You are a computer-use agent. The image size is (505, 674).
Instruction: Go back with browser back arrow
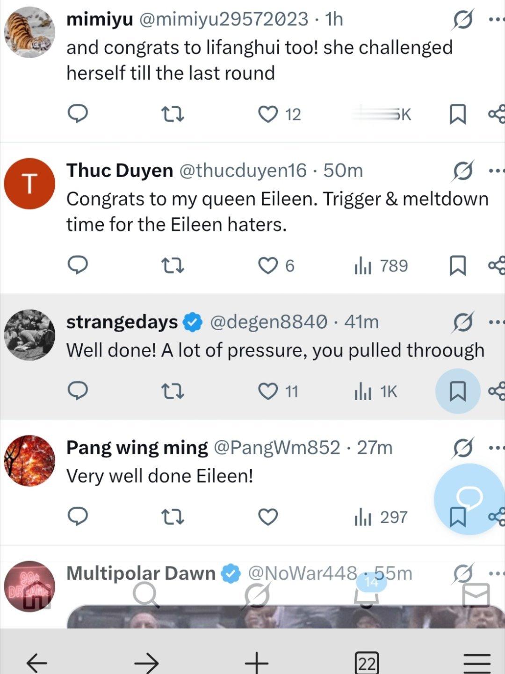click(36, 663)
